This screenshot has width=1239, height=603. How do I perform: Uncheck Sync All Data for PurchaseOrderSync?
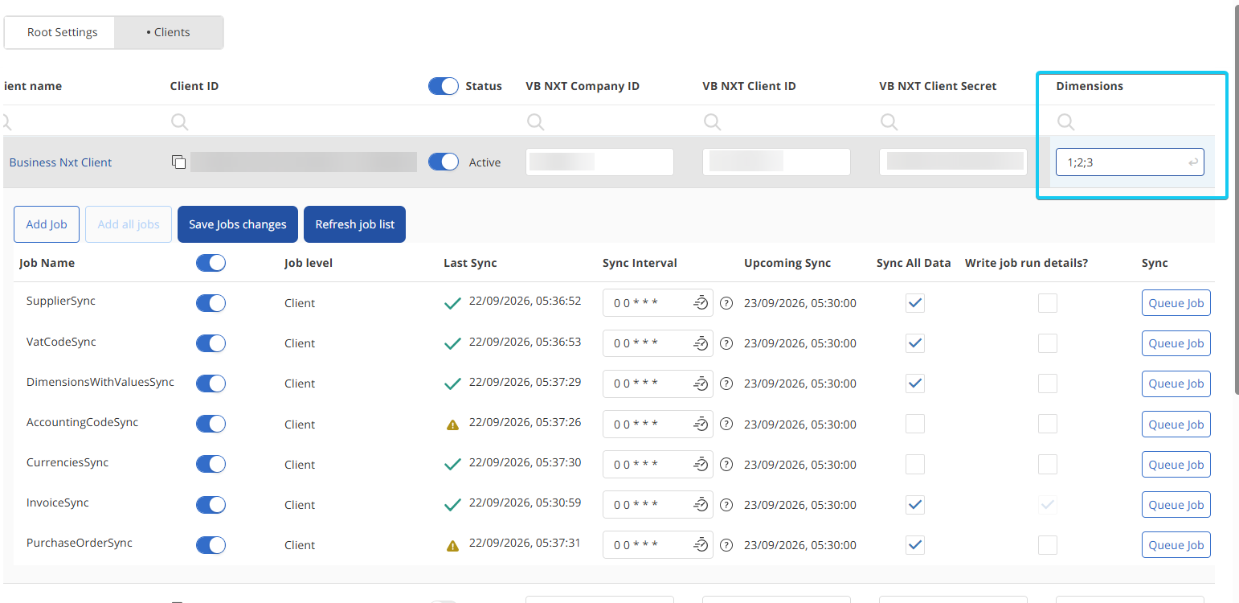915,545
